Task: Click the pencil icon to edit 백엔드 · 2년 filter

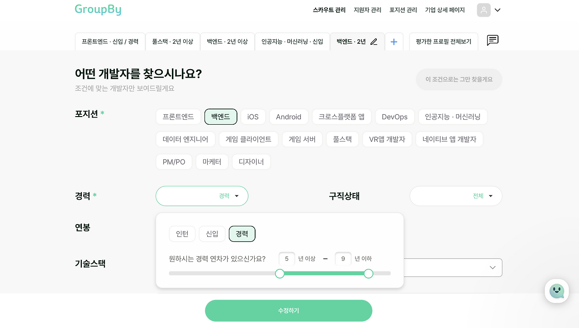Action: 374,42
